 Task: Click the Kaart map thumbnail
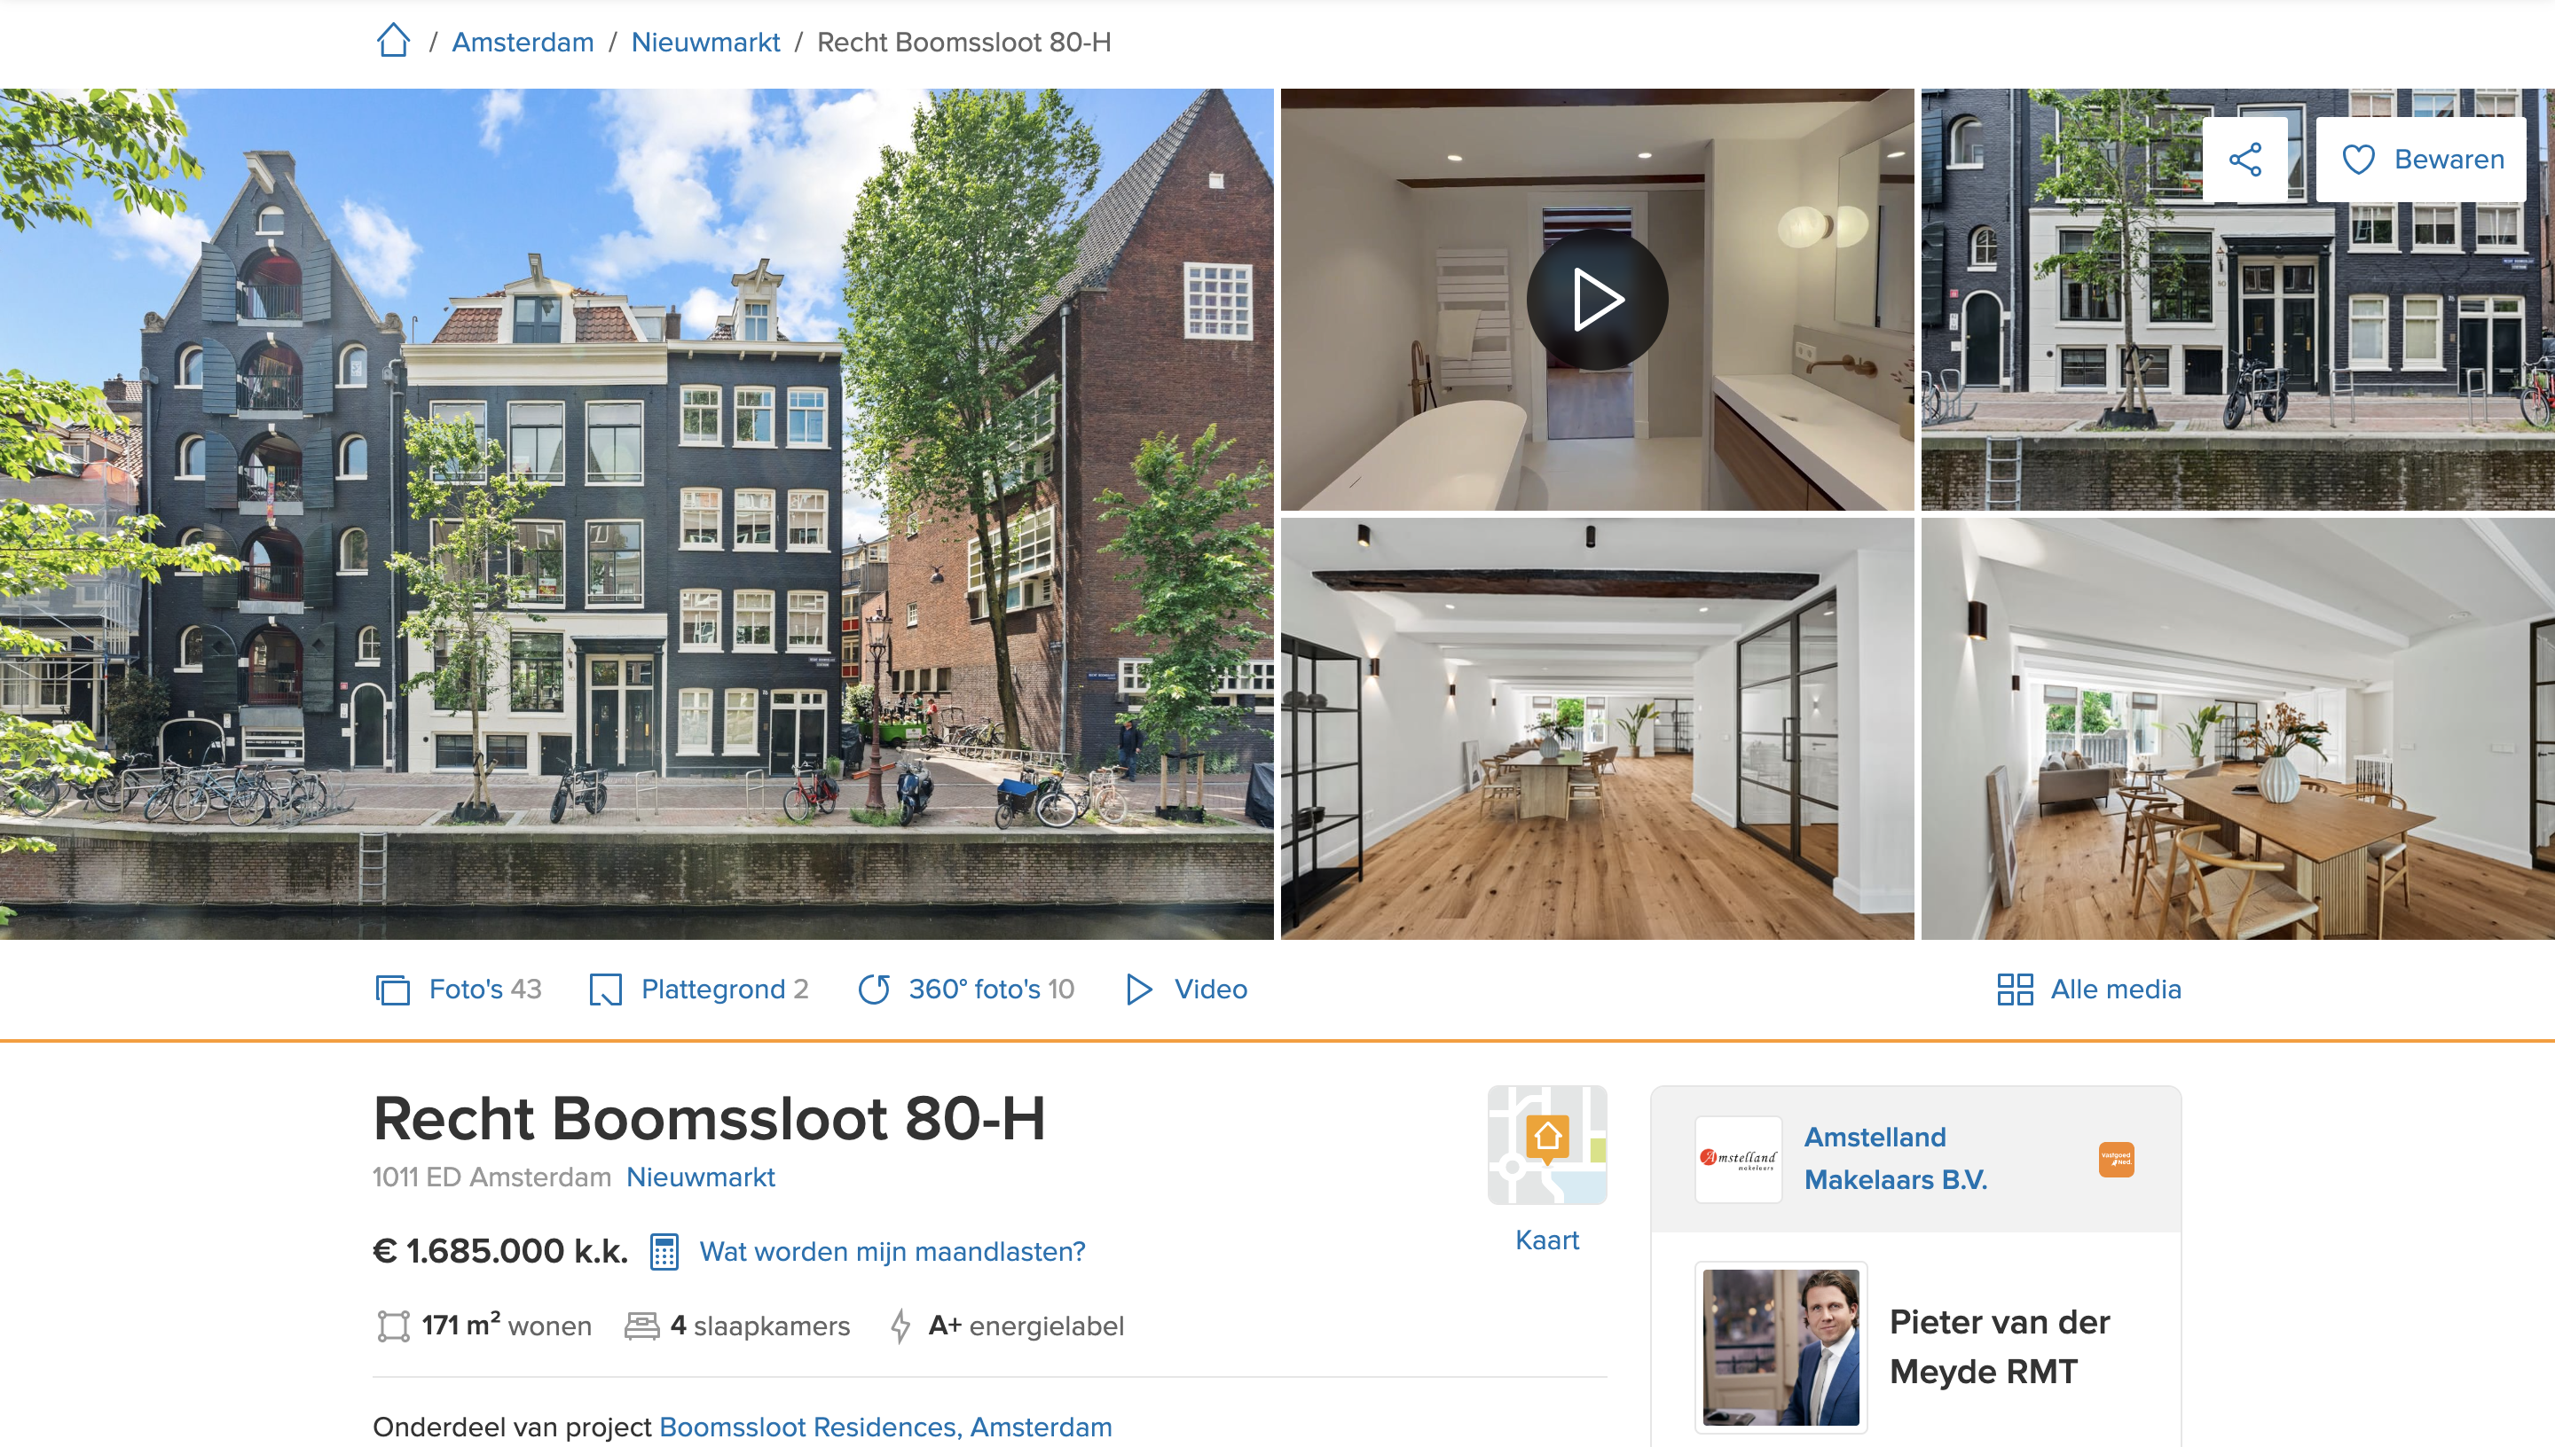pos(1547,1146)
